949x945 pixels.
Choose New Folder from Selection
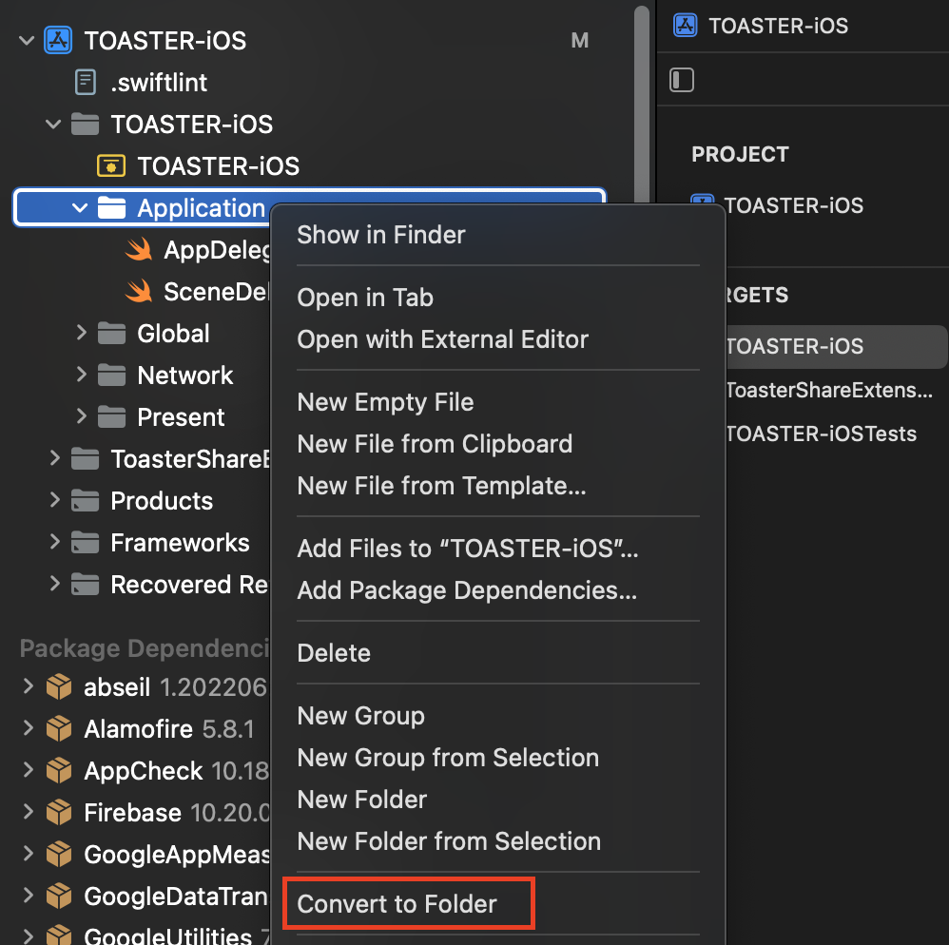point(449,841)
